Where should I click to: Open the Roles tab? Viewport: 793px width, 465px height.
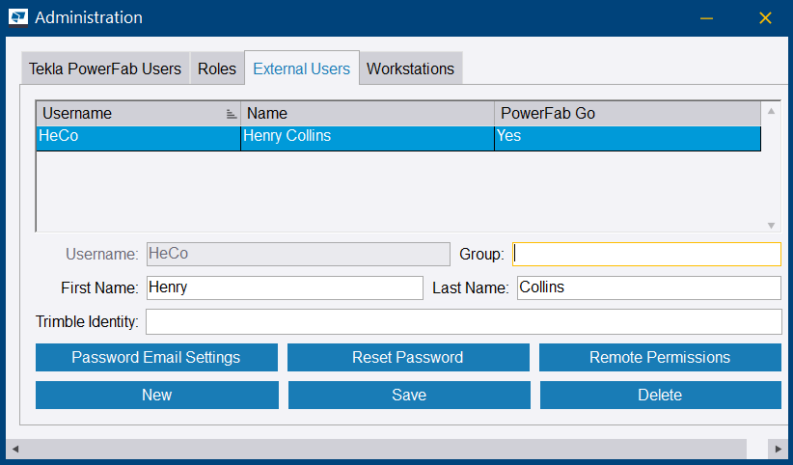[x=217, y=68]
